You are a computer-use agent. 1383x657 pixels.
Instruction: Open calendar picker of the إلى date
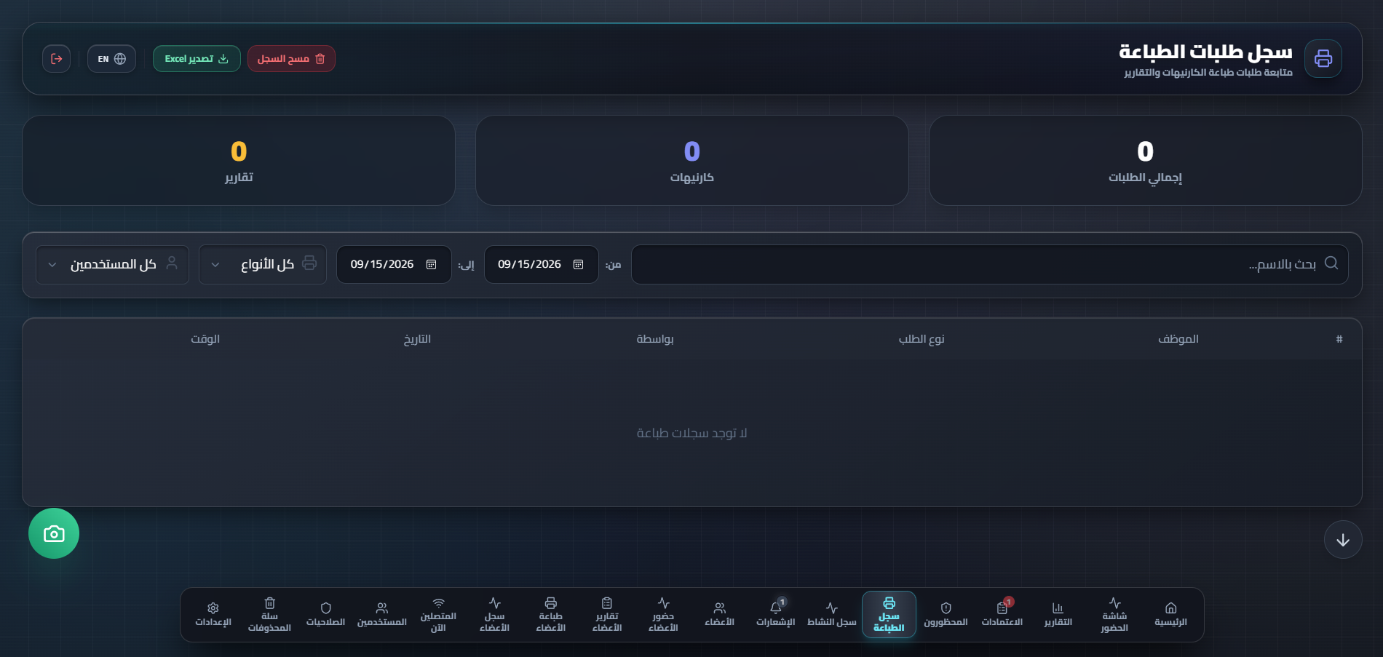(431, 264)
